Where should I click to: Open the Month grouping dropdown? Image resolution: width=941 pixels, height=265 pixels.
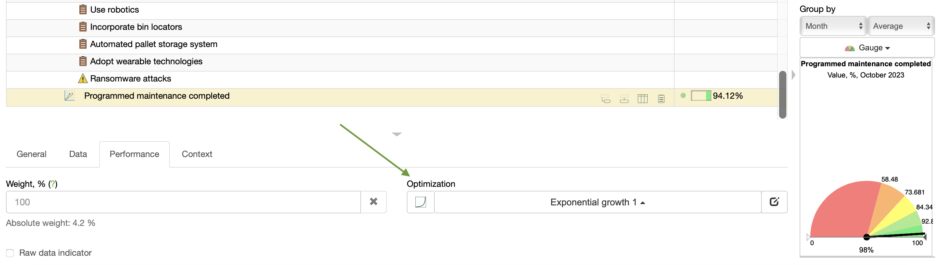coord(833,26)
